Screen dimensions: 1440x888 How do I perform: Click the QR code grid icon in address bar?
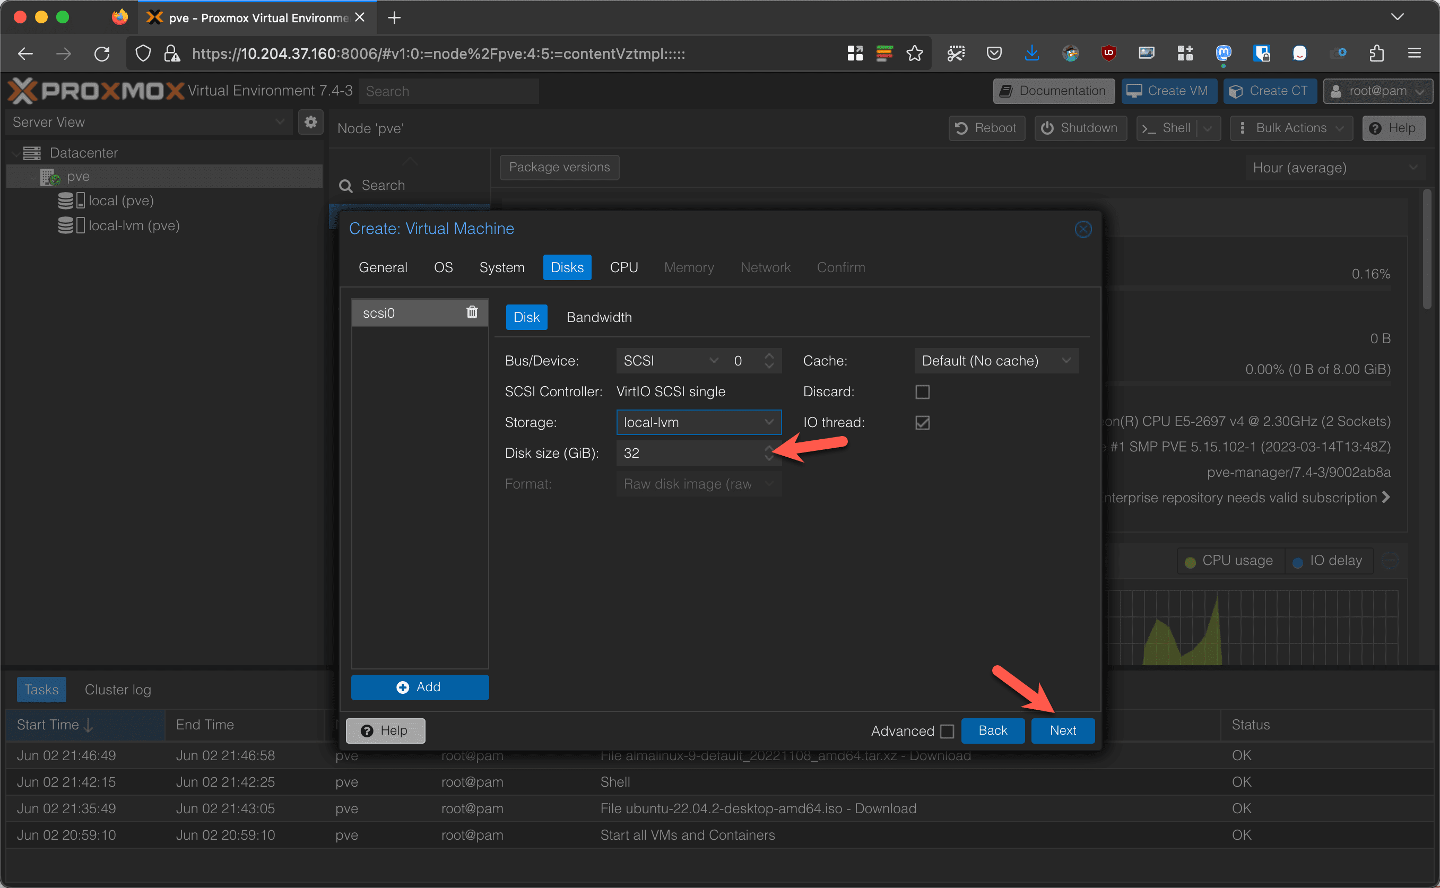coord(855,54)
